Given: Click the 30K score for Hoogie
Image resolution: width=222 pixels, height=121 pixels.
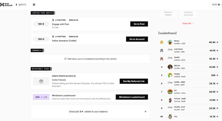Looking at the screenshot, I should pyautogui.click(x=213, y=75).
